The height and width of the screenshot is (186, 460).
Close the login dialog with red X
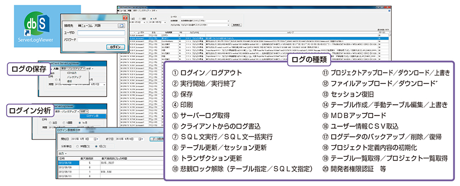(x=125, y=17)
